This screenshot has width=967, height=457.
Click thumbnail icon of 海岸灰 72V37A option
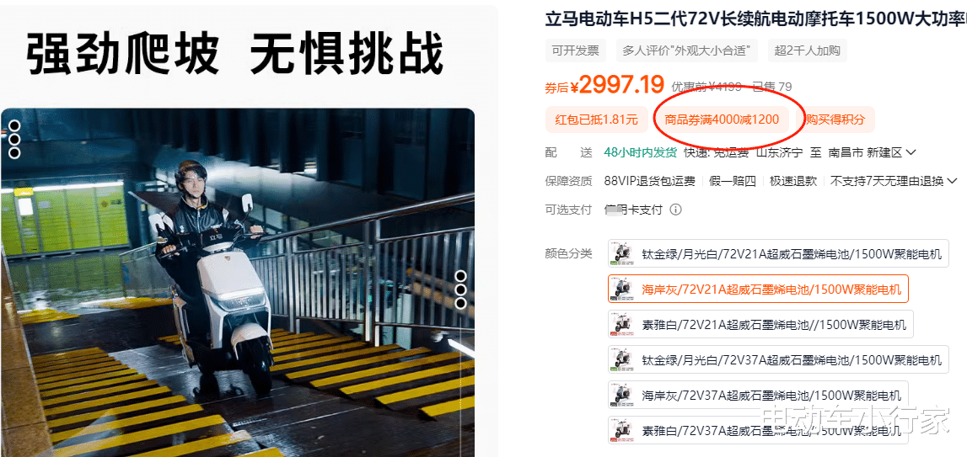pos(623,395)
